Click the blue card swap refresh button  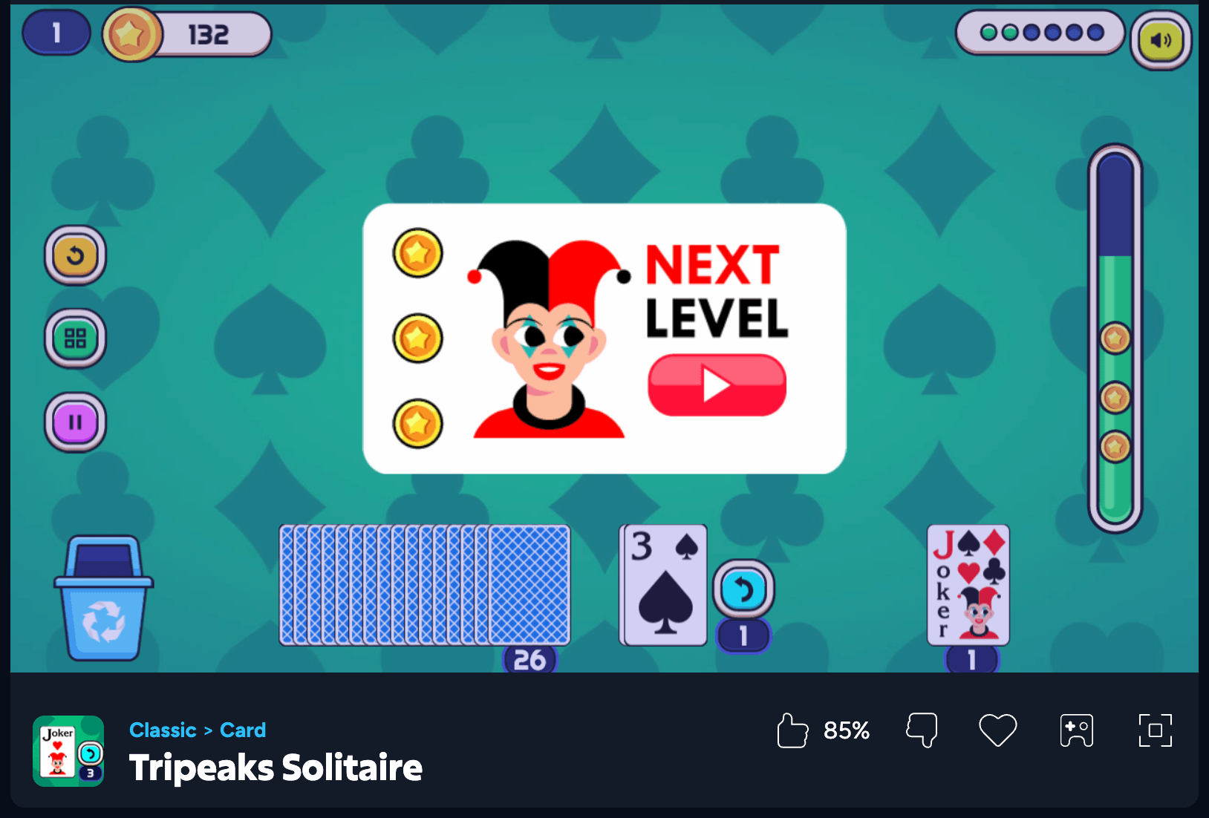point(743,589)
